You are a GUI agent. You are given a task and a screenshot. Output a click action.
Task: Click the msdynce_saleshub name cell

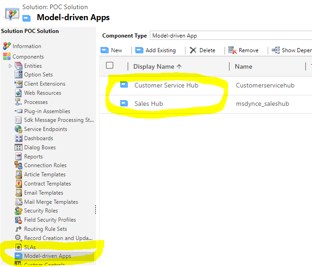pos(263,104)
